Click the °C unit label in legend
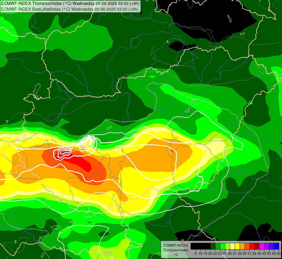 click(176, 255)
